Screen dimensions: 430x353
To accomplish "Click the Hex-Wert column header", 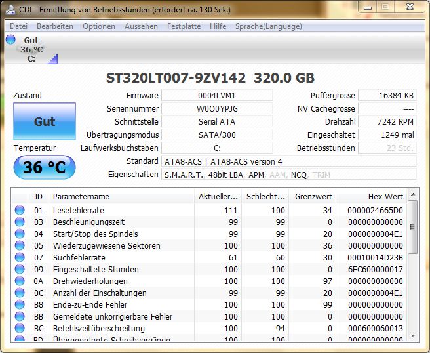I will (372, 197).
